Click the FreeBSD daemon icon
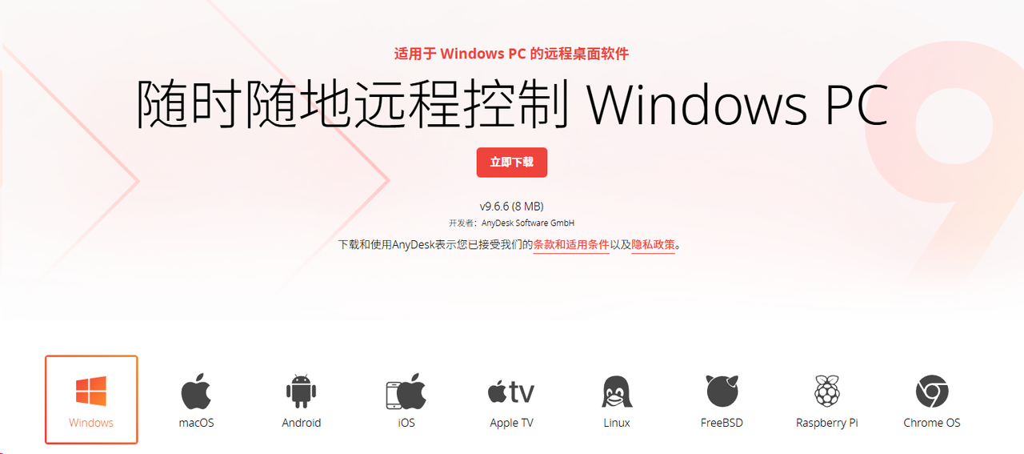 pyautogui.click(x=722, y=392)
